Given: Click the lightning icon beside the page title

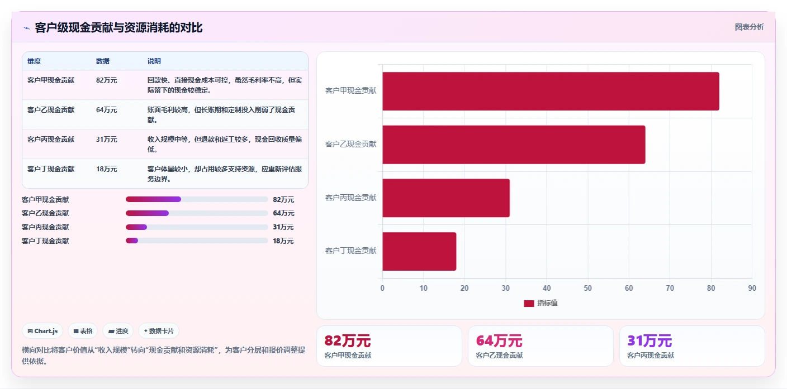Looking at the screenshot, I should pyautogui.click(x=26, y=28).
